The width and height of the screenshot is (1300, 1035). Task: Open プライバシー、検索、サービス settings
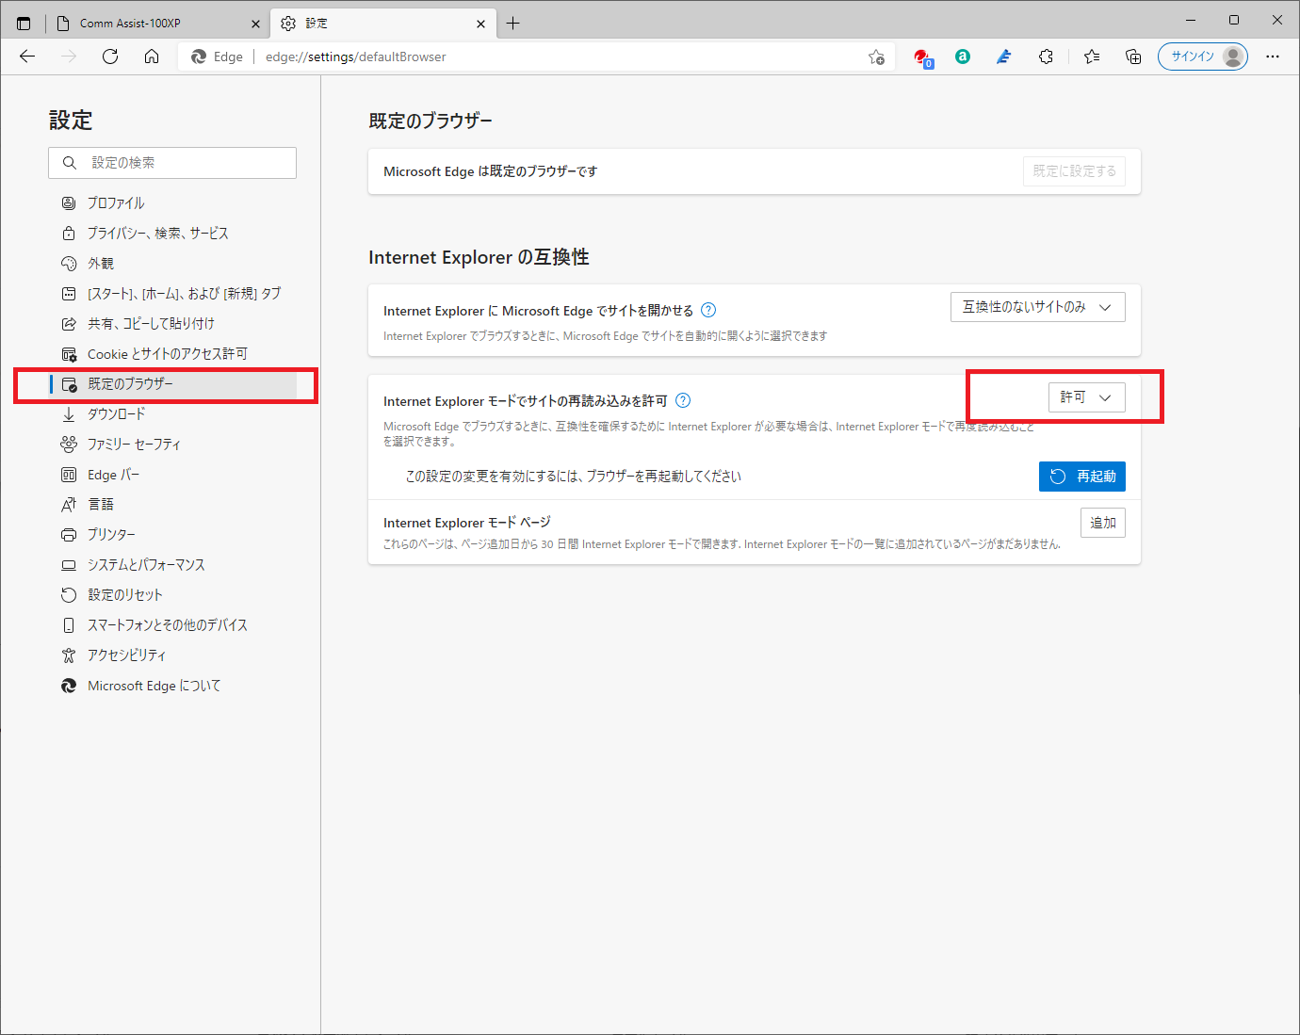172,234
